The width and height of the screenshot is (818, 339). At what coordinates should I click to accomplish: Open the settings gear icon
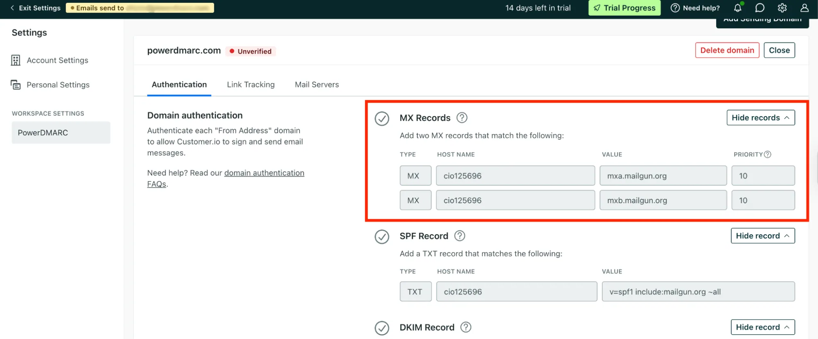782,8
